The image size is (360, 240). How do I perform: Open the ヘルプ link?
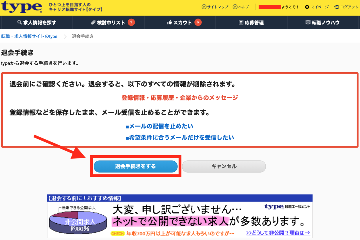[243, 7]
